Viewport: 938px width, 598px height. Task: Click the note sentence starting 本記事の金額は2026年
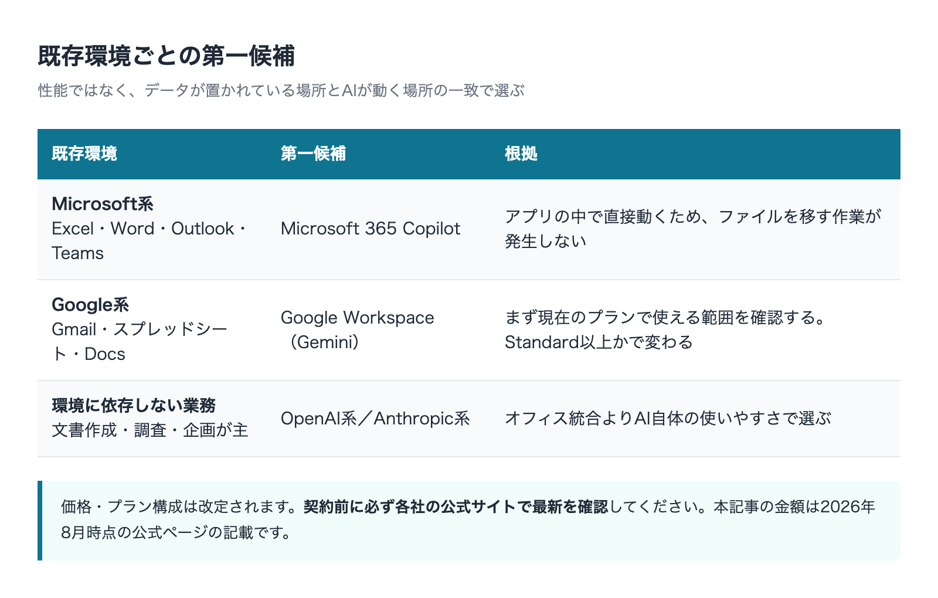click(x=468, y=520)
